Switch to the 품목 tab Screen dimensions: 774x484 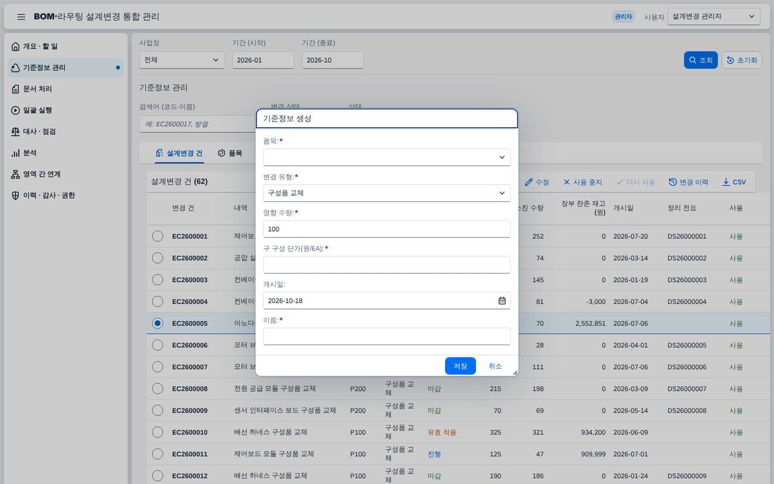[230, 154]
